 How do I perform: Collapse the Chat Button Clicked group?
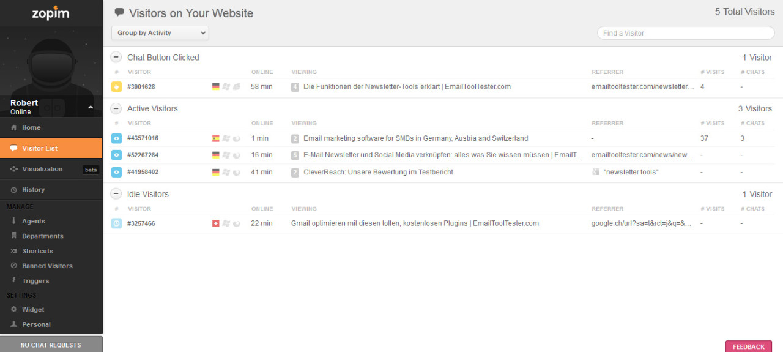116,57
